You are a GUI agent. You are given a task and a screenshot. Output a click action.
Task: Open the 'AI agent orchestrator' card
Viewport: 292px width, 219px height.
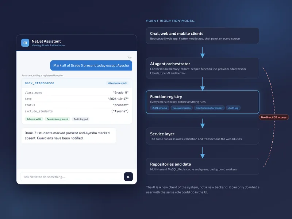(x=203, y=68)
